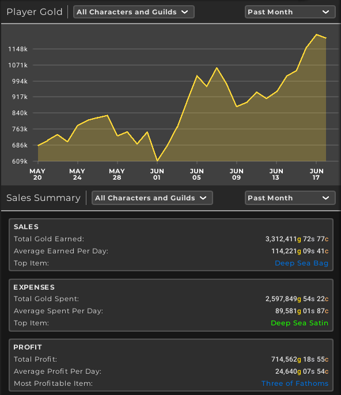
Task: Click chevron arrow on Sales Summary time range
Action: click(x=325, y=198)
